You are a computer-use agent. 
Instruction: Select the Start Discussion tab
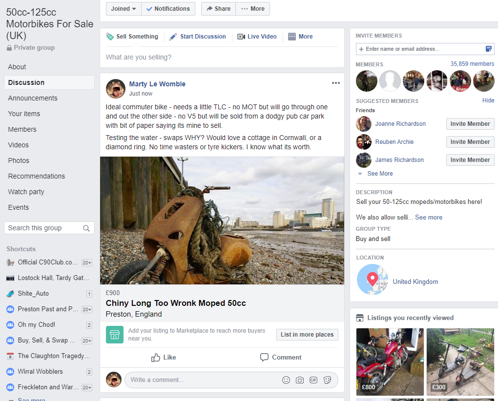point(198,37)
